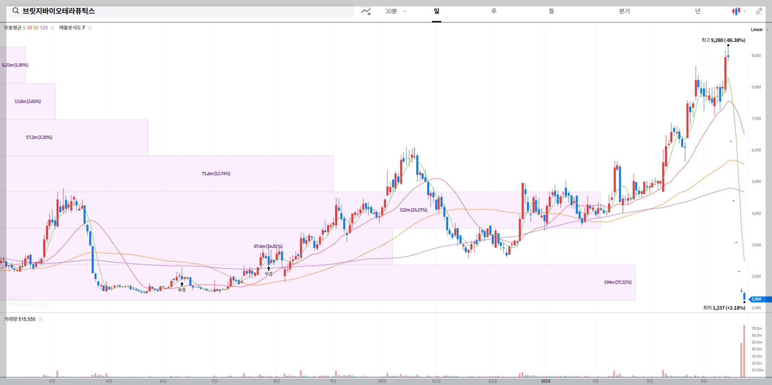Viewport: 772px width, 385px height.
Task: Click the pencil drawing tool icon
Action: coord(759,11)
